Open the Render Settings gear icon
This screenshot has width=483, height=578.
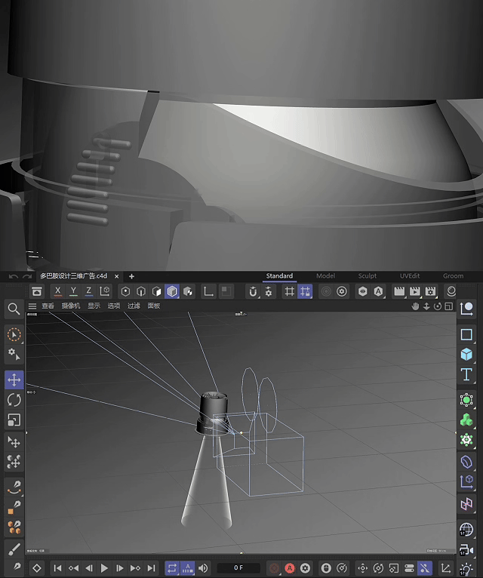(342, 291)
